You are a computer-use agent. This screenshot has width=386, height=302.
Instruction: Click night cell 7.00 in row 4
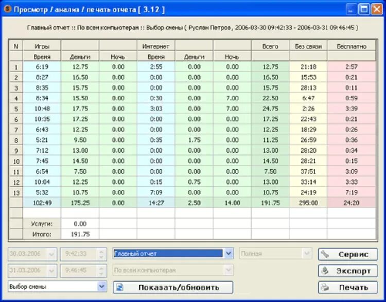pos(232,98)
